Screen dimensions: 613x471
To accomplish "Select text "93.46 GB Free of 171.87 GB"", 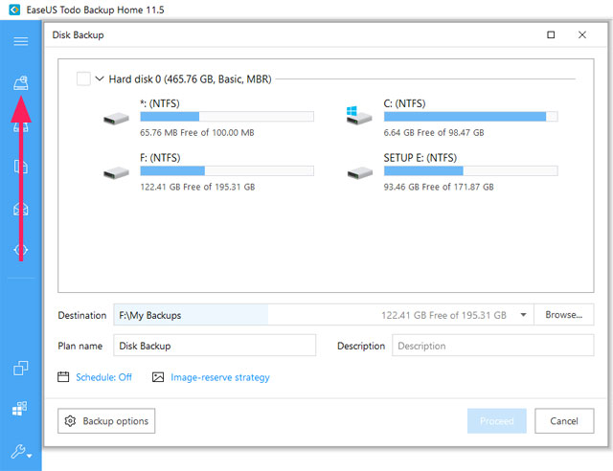I will 439,187.
